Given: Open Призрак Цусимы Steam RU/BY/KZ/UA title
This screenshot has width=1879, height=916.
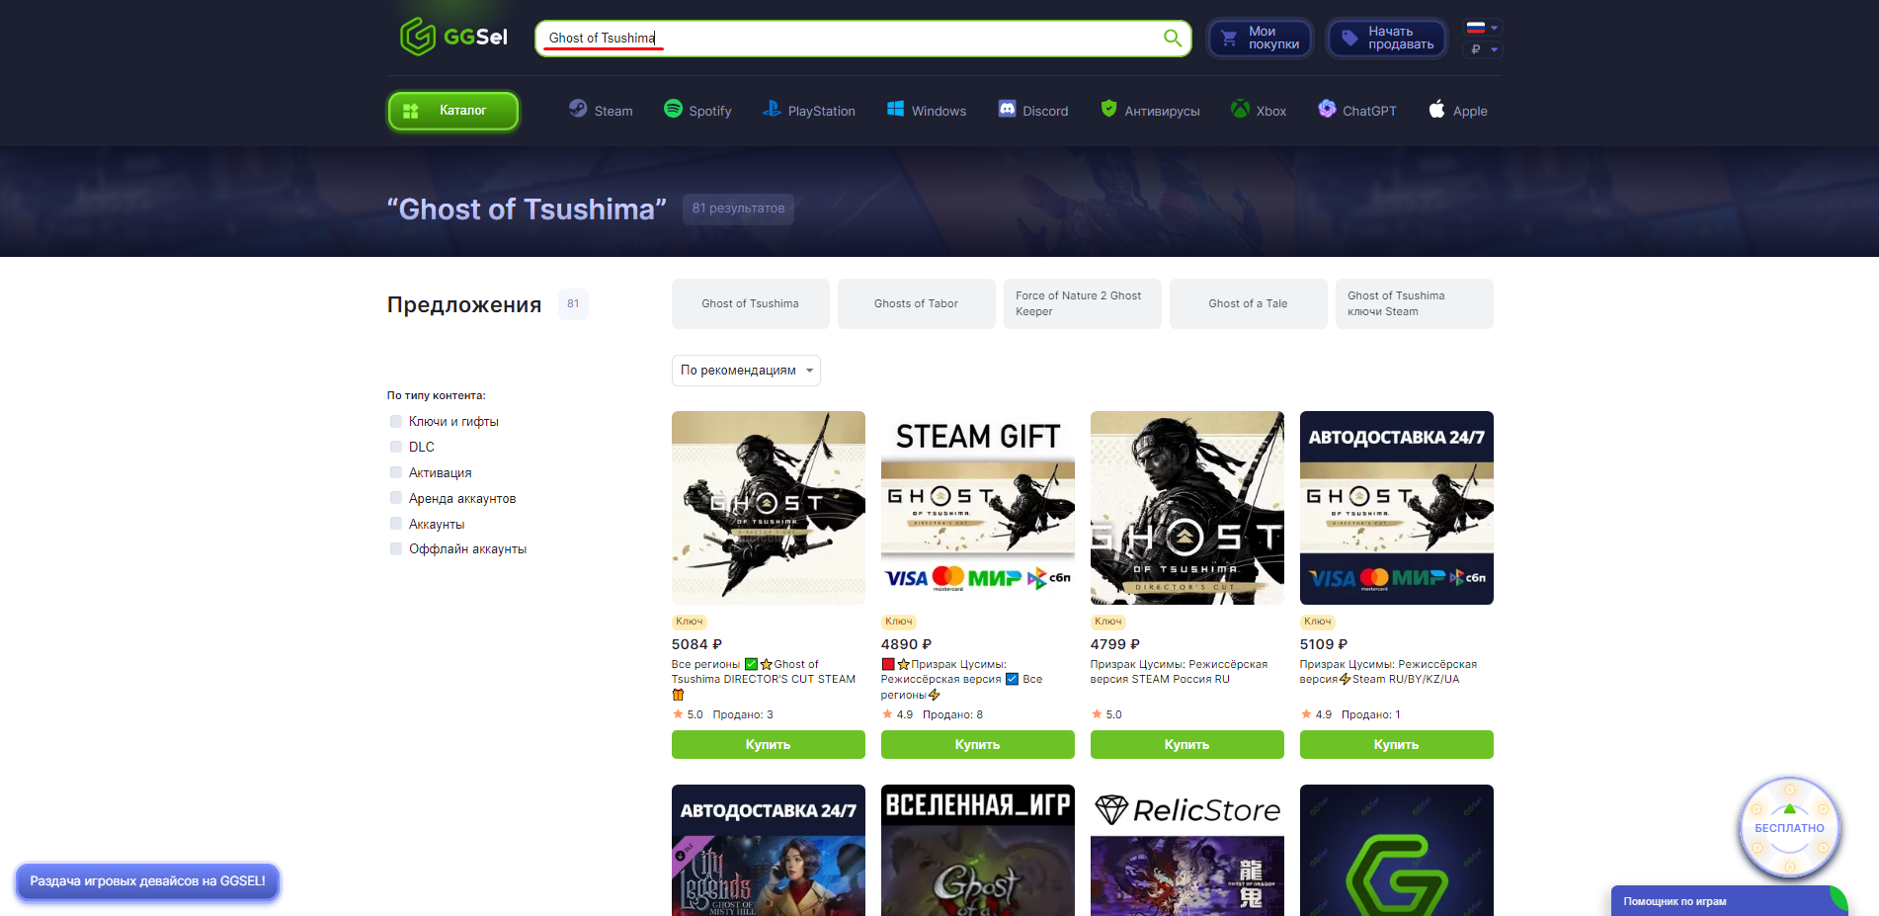Looking at the screenshot, I should pyautogui.click(x=1388, y=672).
